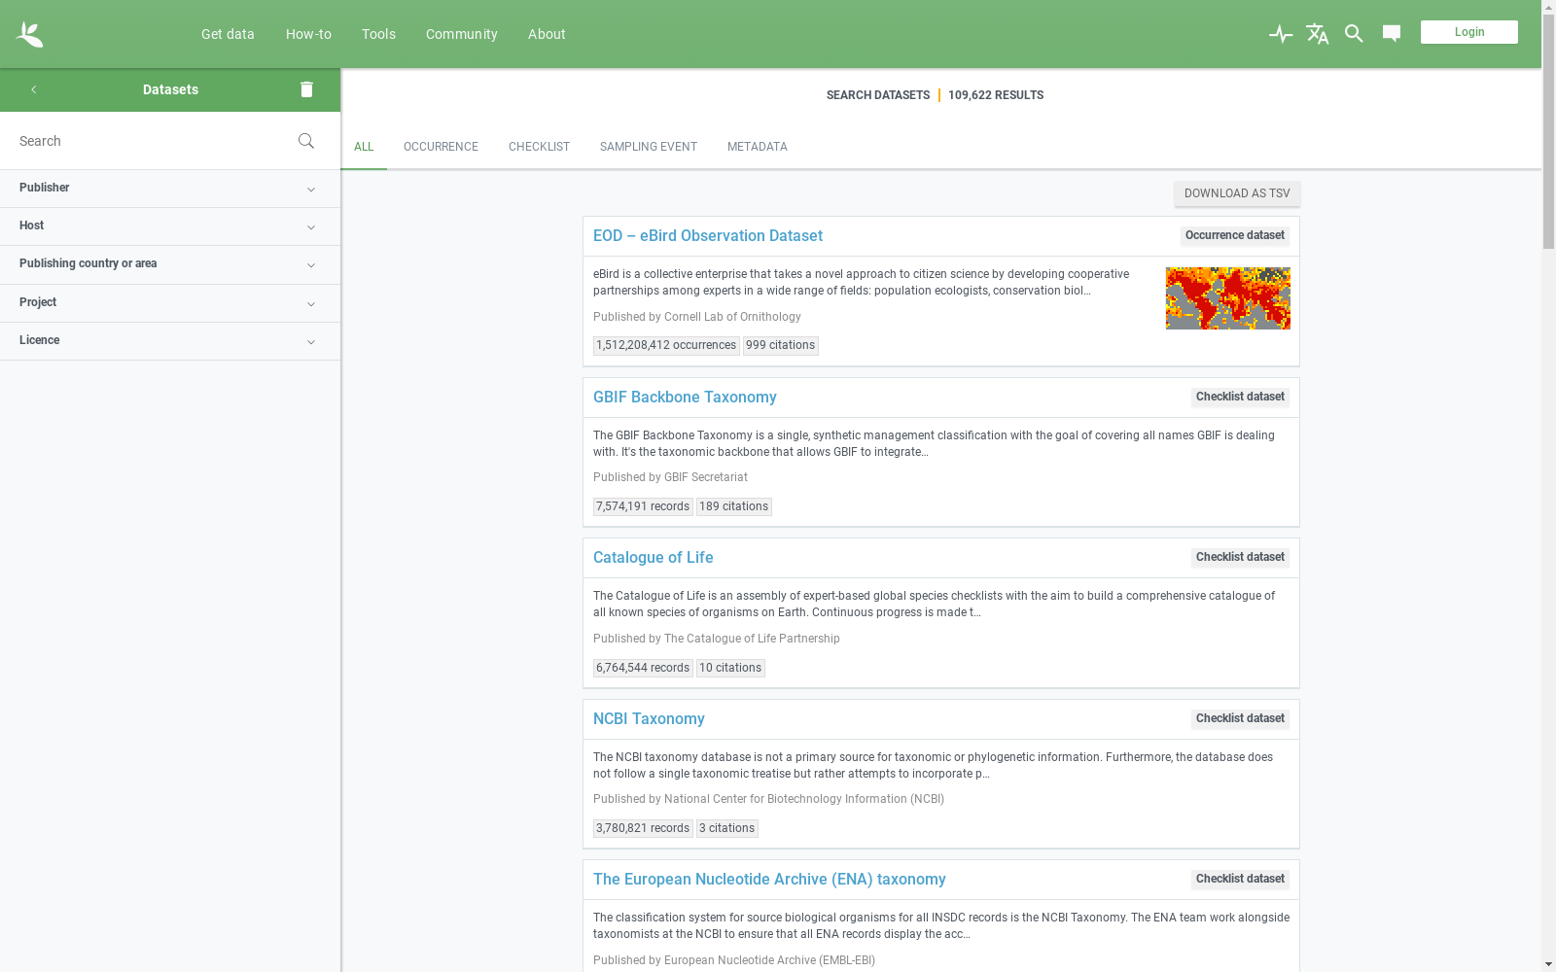
Task: Click the 999 citations badge
Action: pyautogui.click(x=781, y=346)
